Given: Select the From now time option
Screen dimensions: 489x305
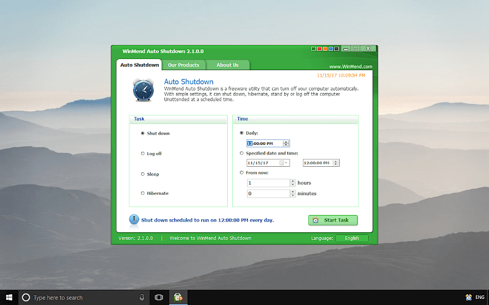Looking at the screenshot, I should (254, 172).
